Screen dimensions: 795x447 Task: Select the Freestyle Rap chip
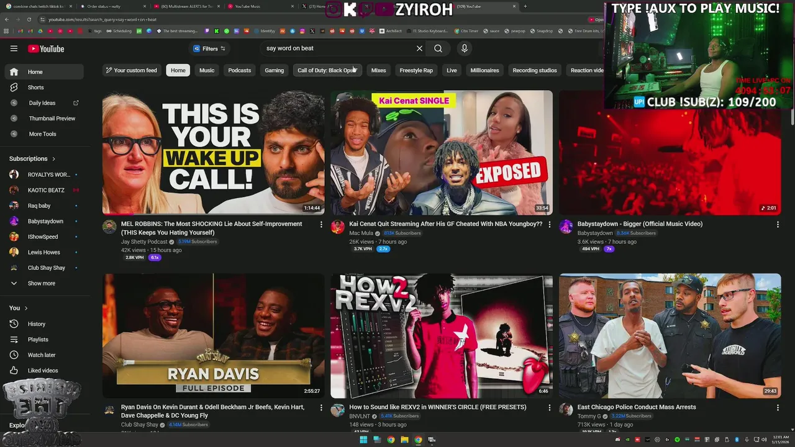pyautogui.click(x=416, y=70)
